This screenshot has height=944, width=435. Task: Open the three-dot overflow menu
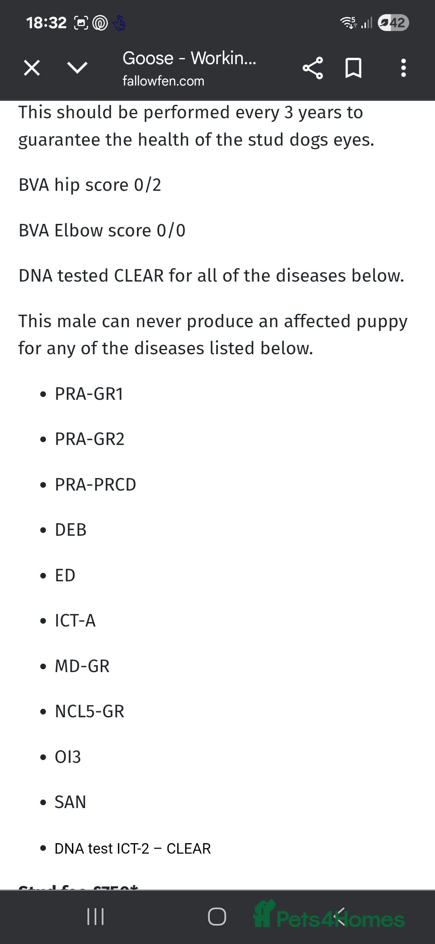pyautogui.click(x=403, y=68)
